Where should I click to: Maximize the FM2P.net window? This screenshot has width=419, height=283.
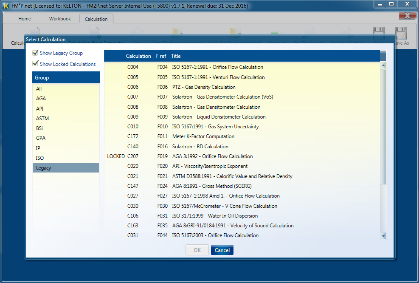[x=391, y=4]
